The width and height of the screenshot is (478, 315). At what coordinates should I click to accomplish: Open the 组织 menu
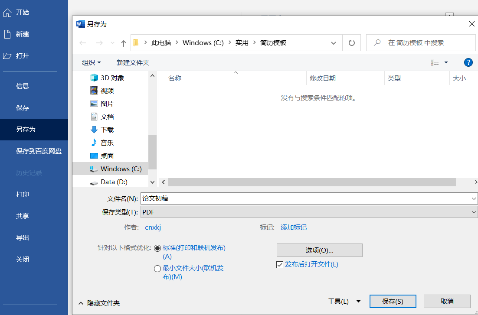click(91, 62)
